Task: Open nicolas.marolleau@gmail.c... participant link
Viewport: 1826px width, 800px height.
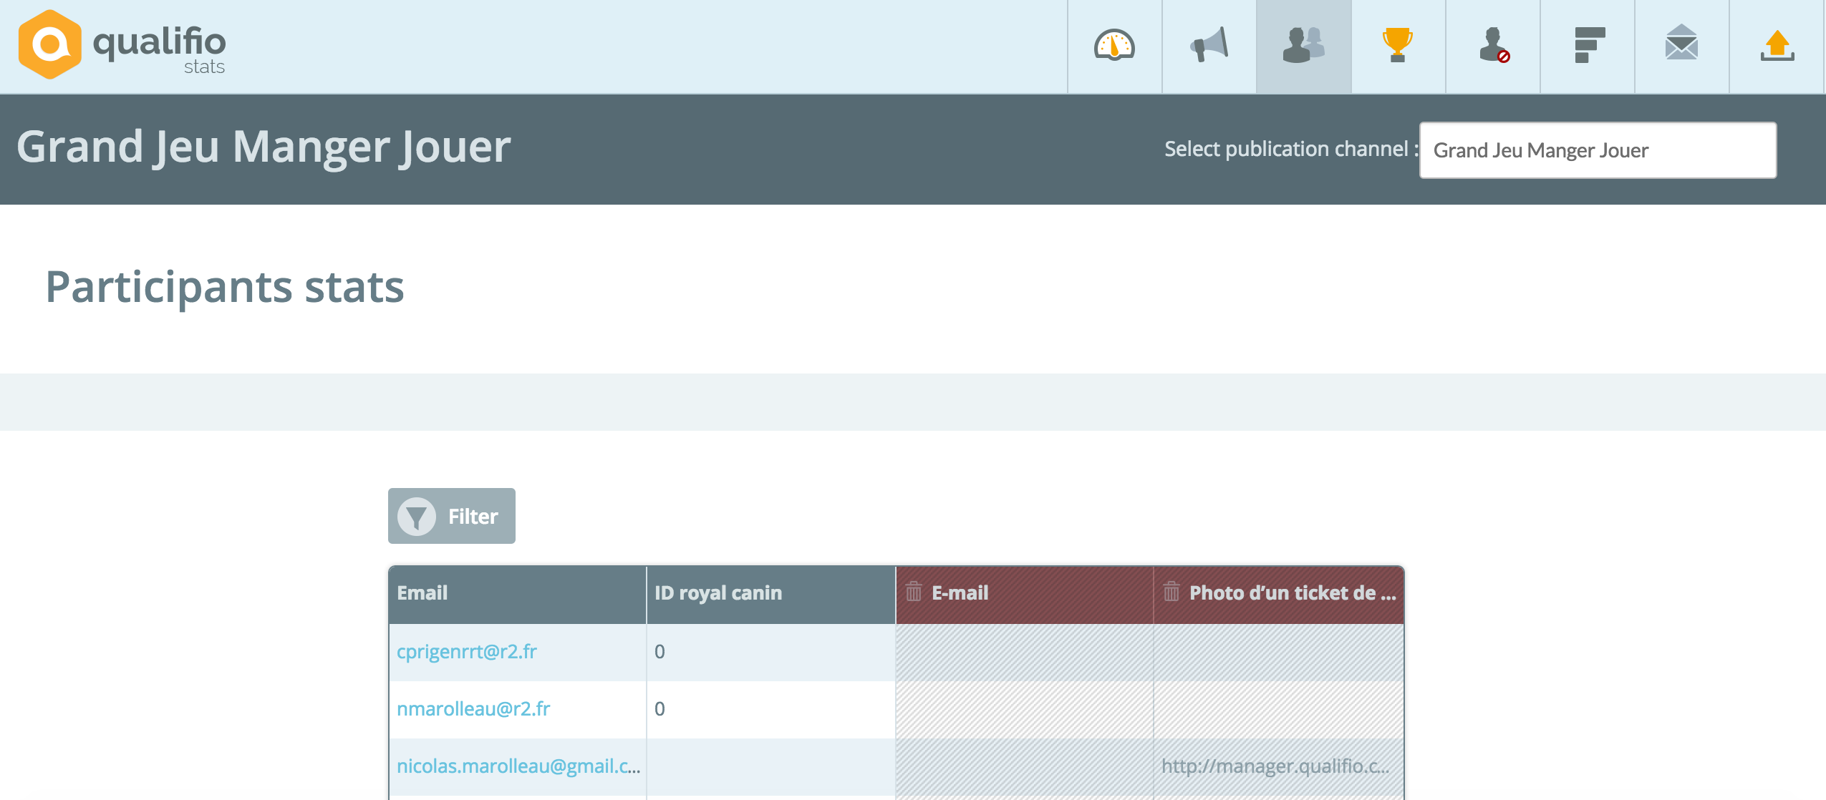Action: 518,766
